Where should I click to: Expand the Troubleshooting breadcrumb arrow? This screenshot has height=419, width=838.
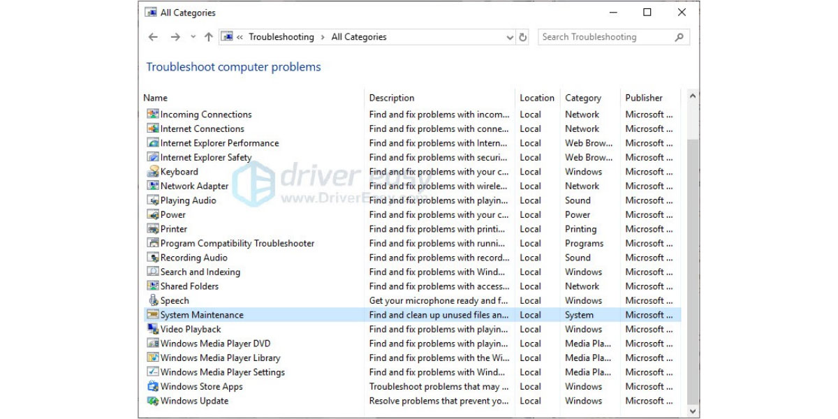tap(323, 37)
